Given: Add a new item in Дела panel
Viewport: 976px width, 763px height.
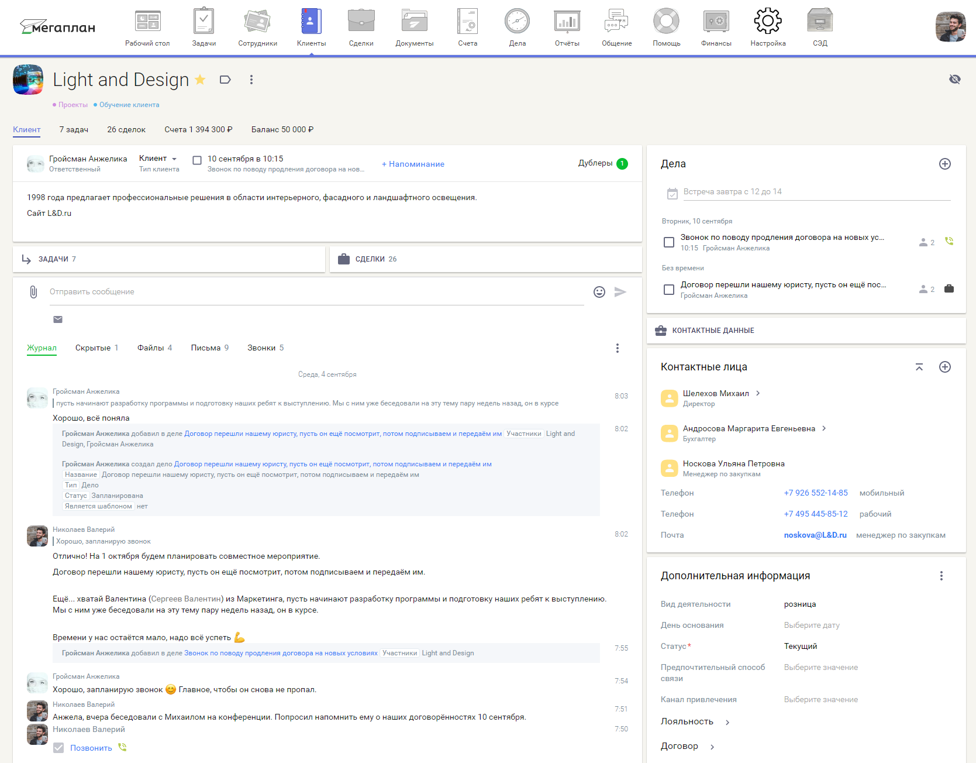Looking at the screenshot, I should click(x=945, y=164).
